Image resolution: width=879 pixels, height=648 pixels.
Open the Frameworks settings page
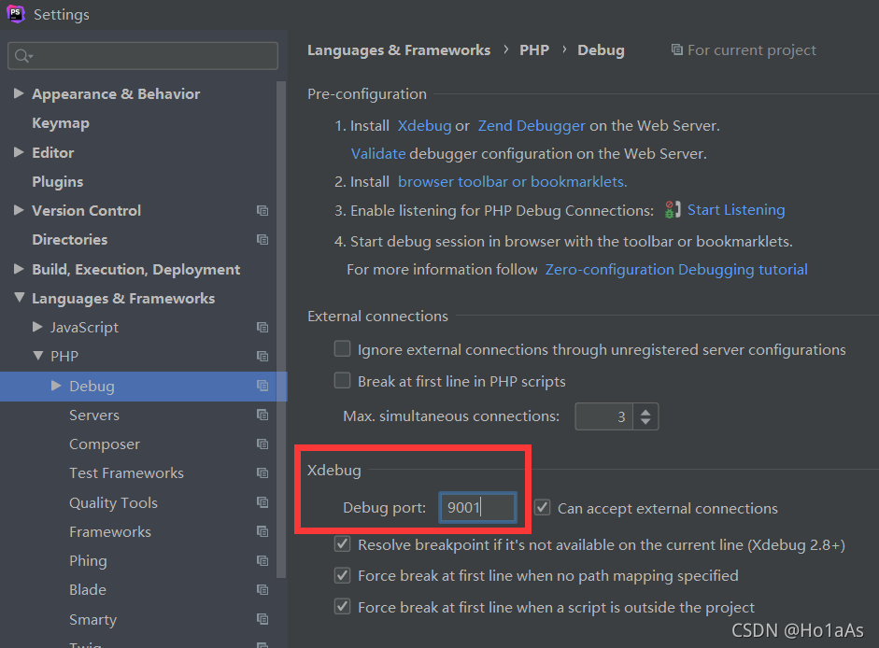pyautogui.click(x=110, y=532)
